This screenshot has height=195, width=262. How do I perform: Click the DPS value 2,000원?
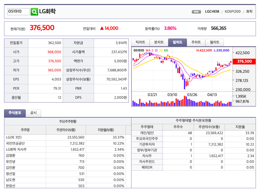(x=120, y=97)
